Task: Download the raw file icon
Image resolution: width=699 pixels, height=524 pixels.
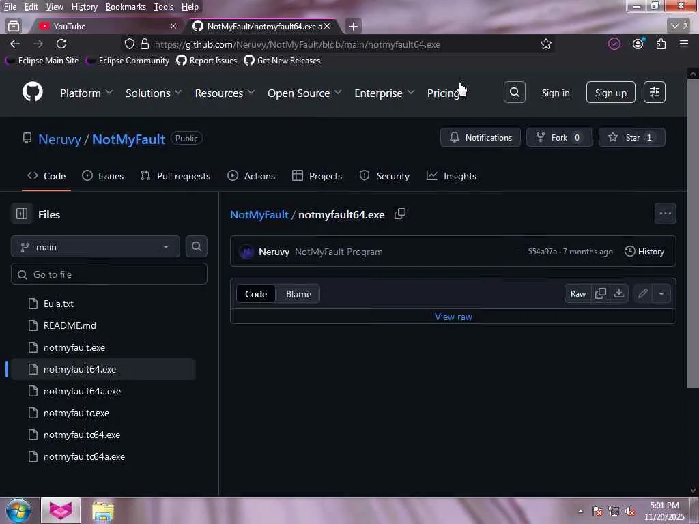Action: tap(618, 293)
